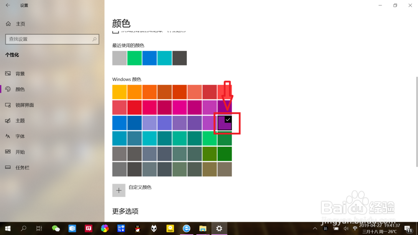418x235 pixels.
Task: Pick the blue recently used color
Action: pyautogui.click(x=150, y=58)
